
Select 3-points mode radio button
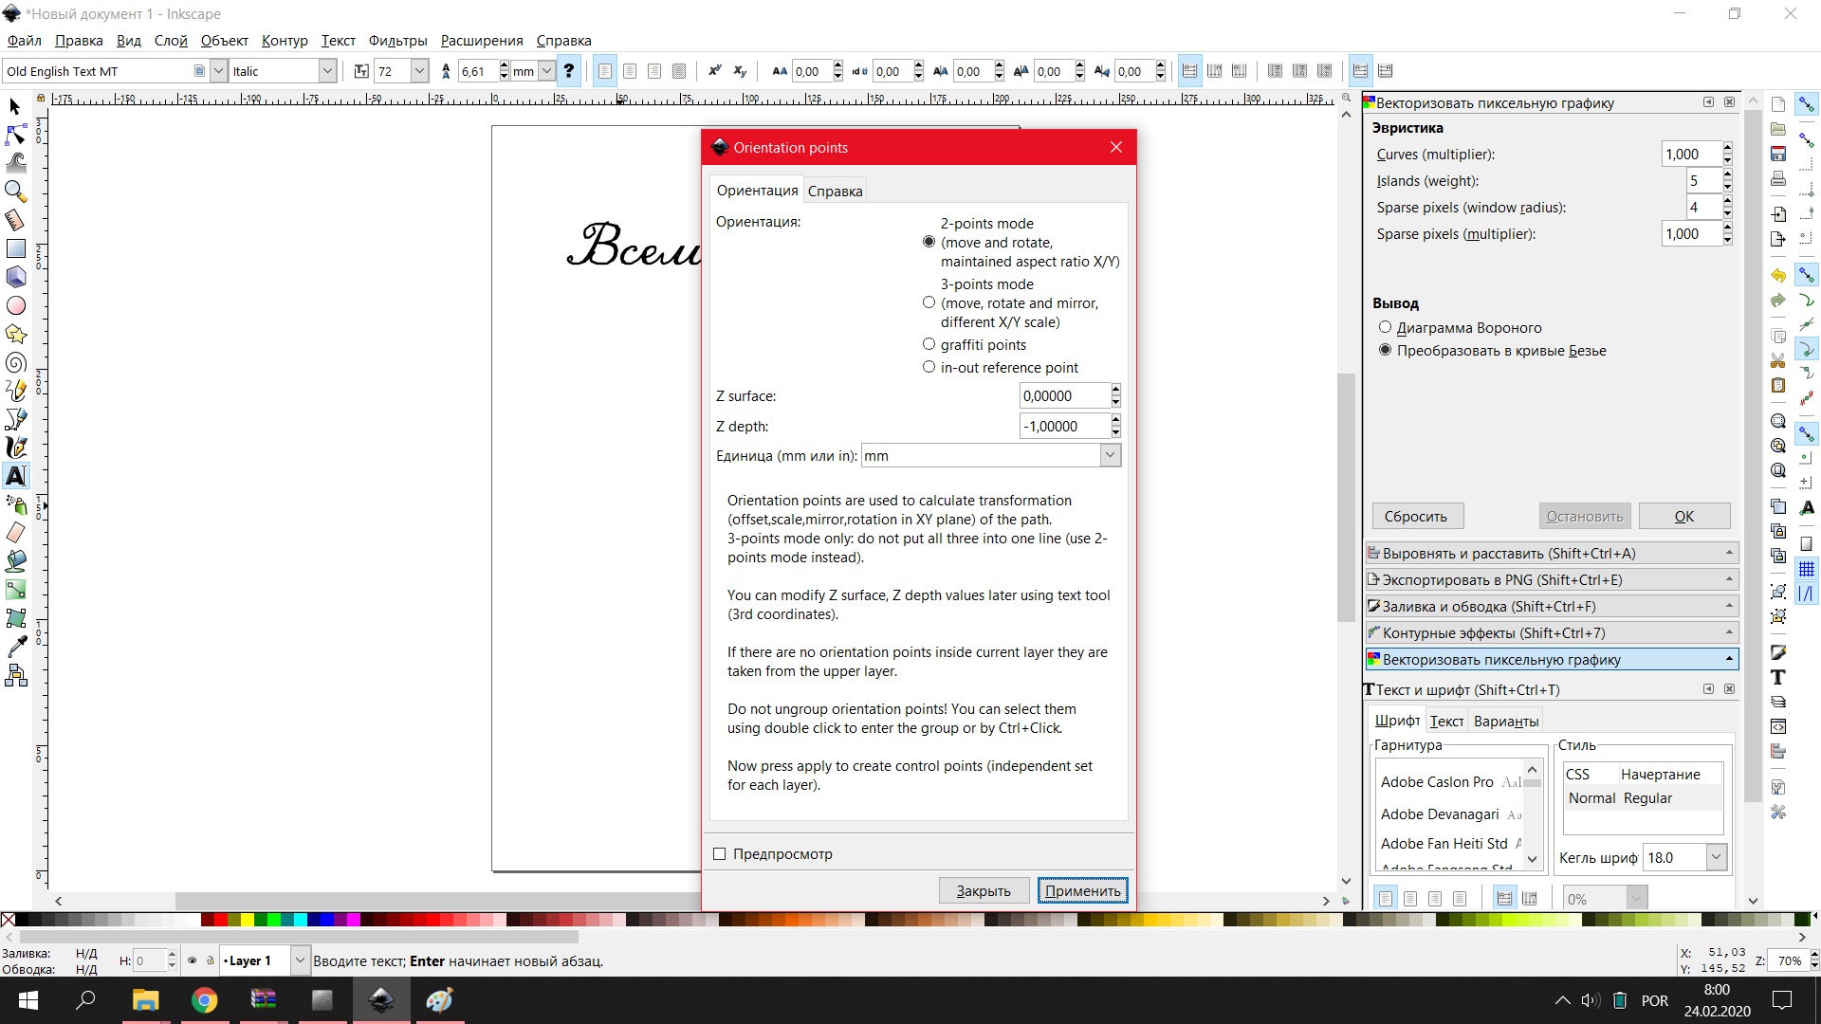point(929,302)
